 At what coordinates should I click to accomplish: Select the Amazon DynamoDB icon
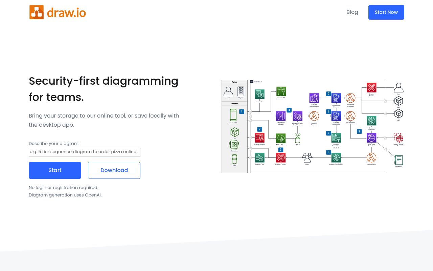[x=336, y=117]
